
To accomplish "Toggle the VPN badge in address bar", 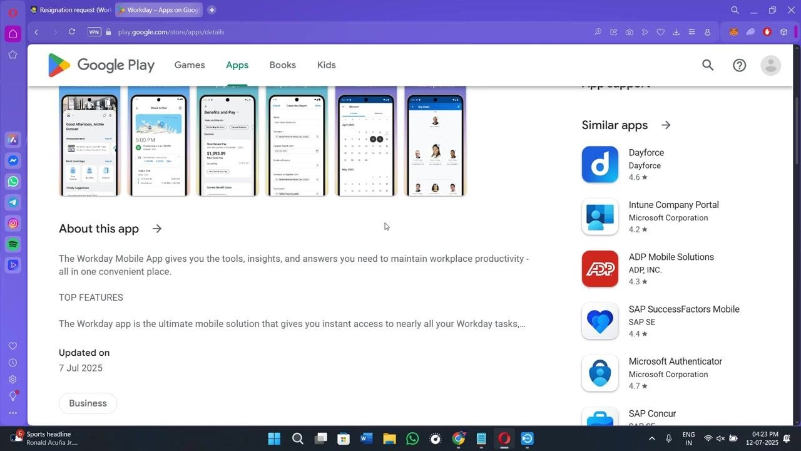I will coord(94,32).
